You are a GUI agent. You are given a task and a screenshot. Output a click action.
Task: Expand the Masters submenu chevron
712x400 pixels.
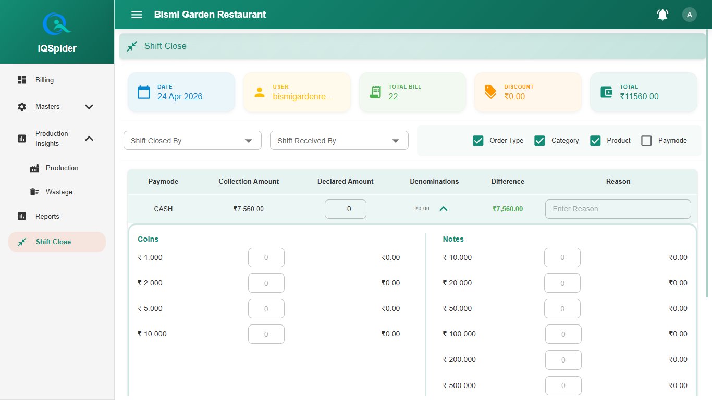coord(89,107)
